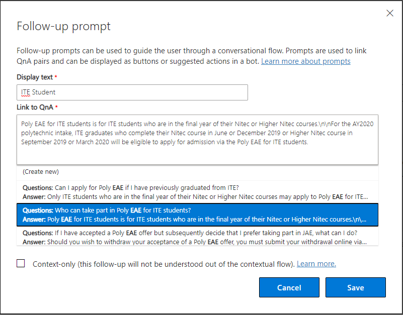The image size is (403, 315).
Task: Open the 'Learn more about prompts' link
Action: (305, 61)
